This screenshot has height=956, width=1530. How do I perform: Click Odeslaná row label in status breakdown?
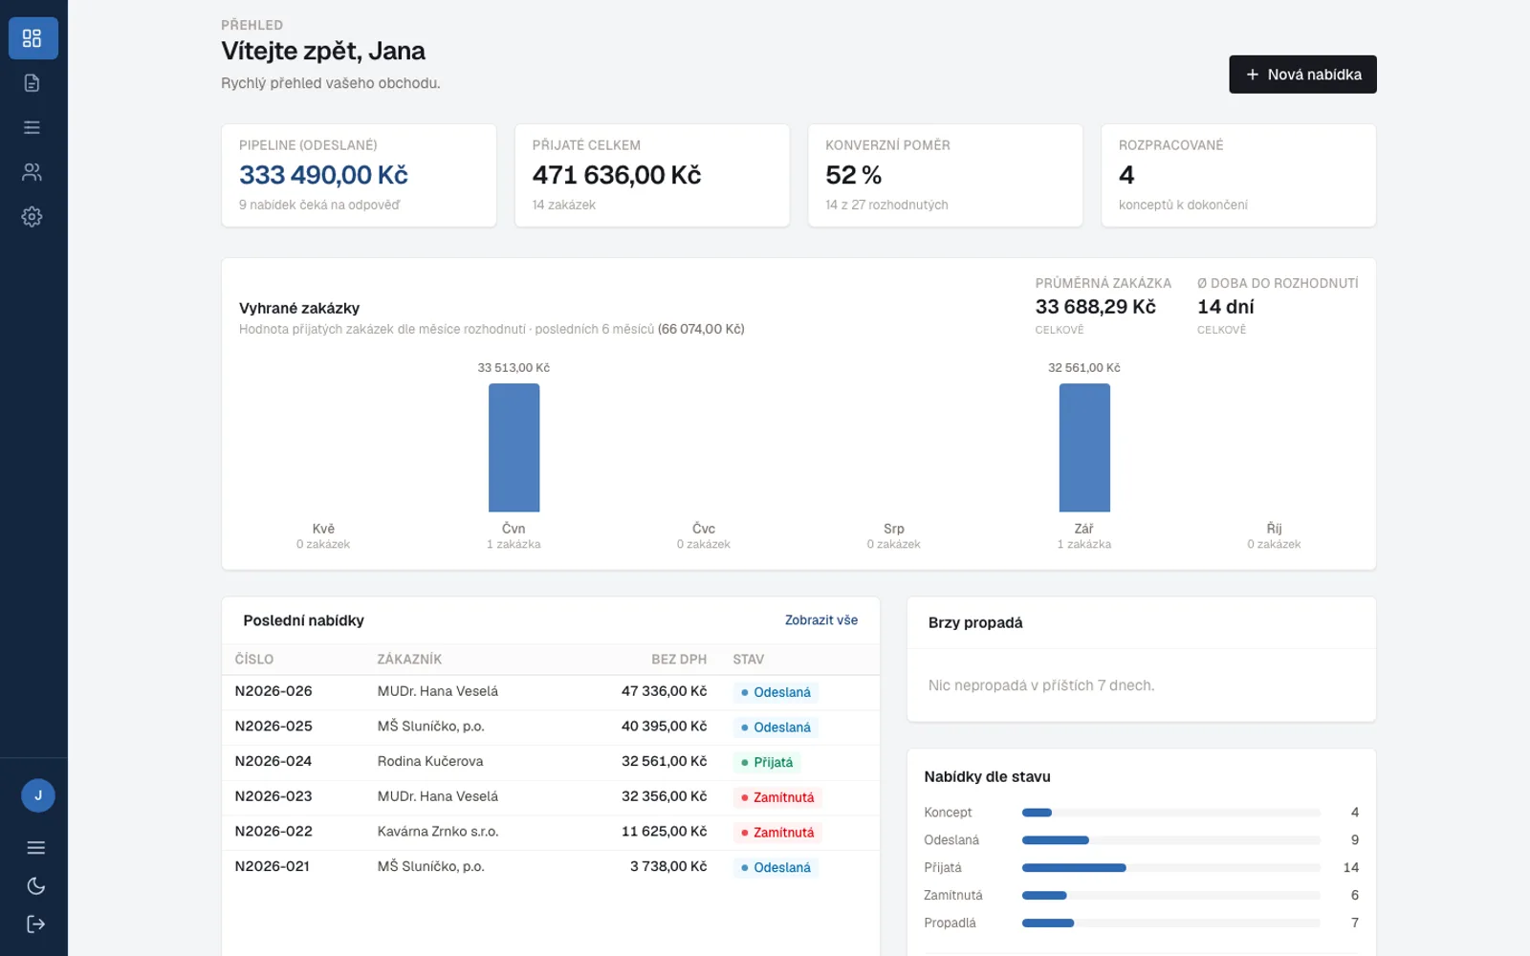(x=951, y=840)
